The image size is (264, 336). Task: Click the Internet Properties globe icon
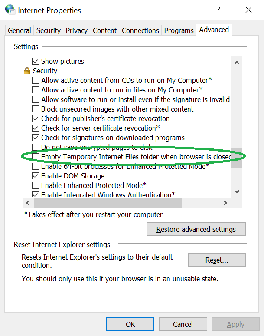pyautogui.click(x=10, y=10)
